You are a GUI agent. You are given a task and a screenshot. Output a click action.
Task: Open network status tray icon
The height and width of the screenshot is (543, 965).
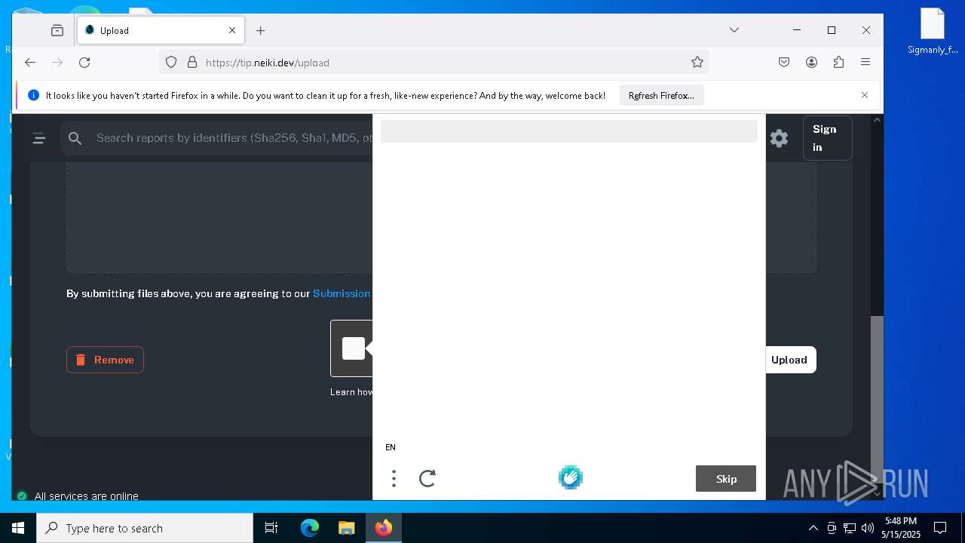850,528
